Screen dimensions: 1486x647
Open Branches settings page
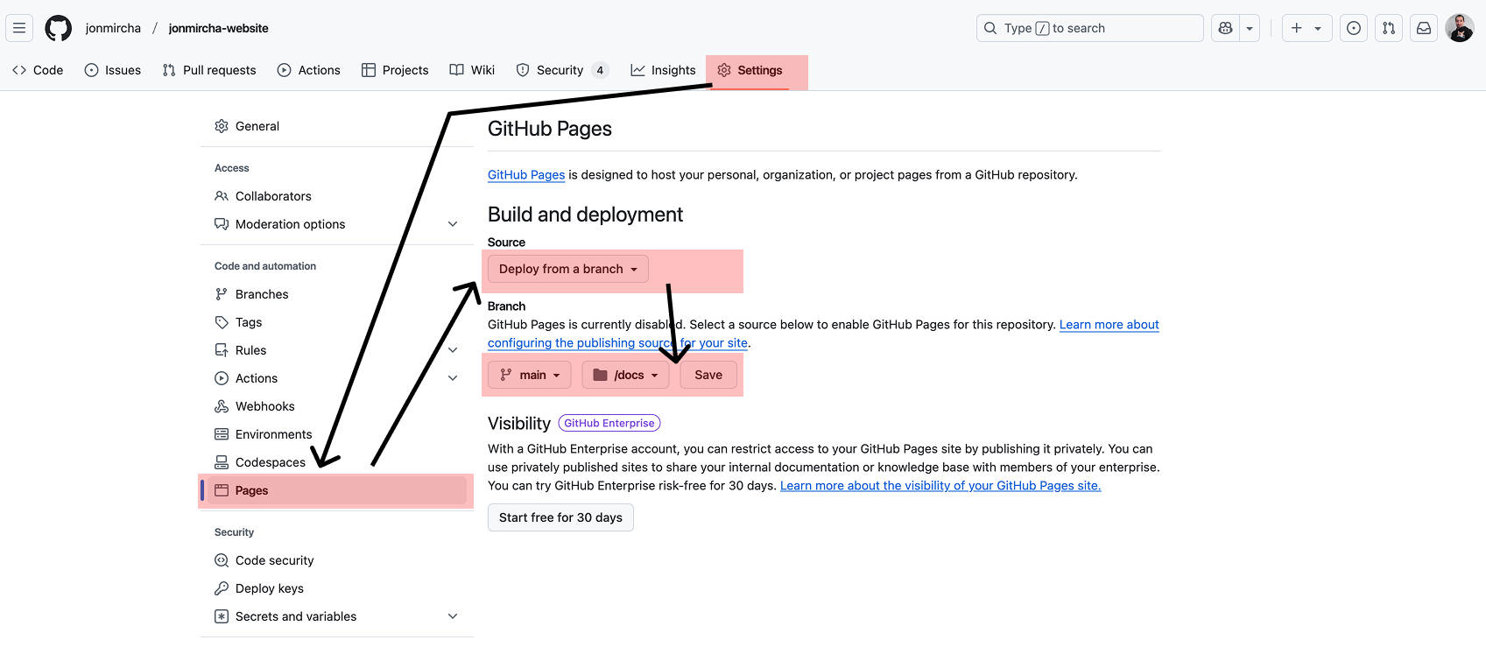click(336, 294)
